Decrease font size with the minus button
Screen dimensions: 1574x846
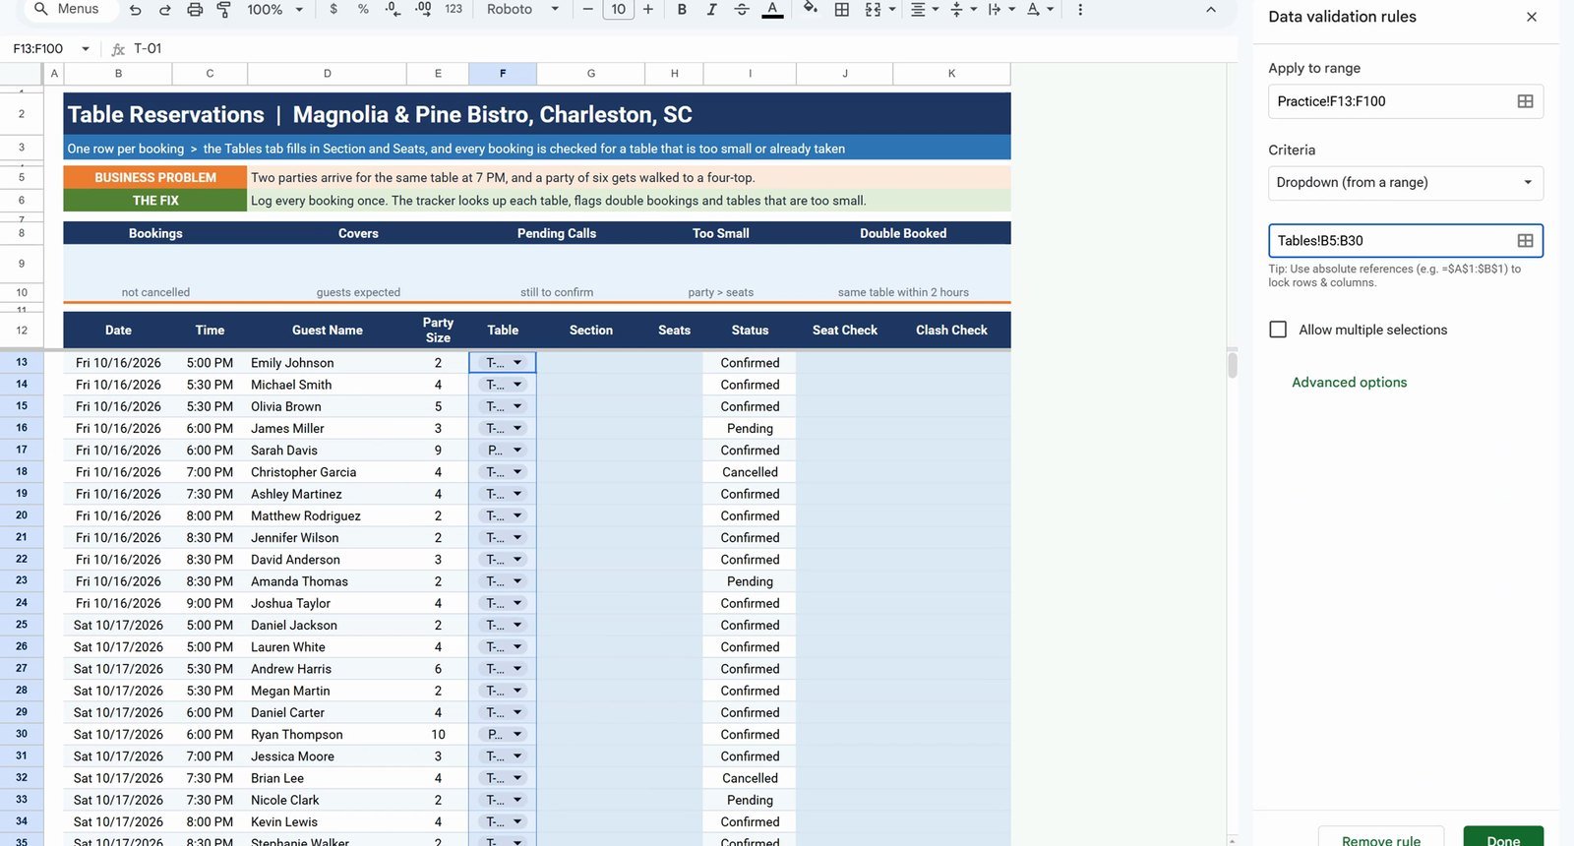[587, 10]
